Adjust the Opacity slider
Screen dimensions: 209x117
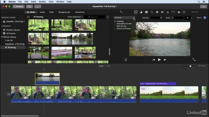(x=156, y=18)
